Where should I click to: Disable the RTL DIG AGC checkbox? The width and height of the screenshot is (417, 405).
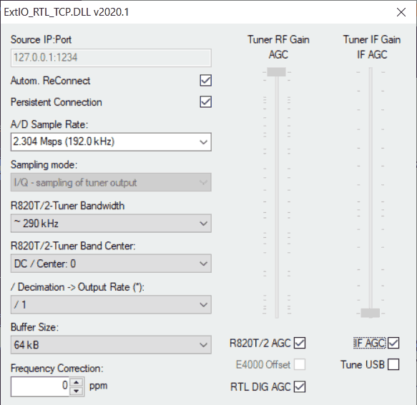click(300, 386)
